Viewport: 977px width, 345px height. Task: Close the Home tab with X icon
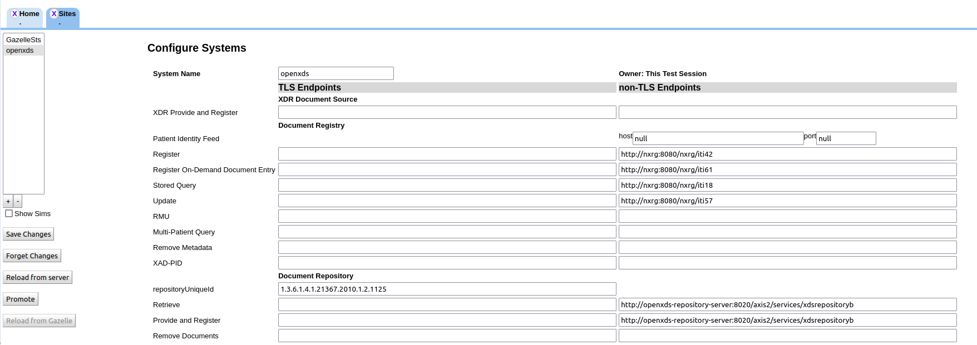14,14
